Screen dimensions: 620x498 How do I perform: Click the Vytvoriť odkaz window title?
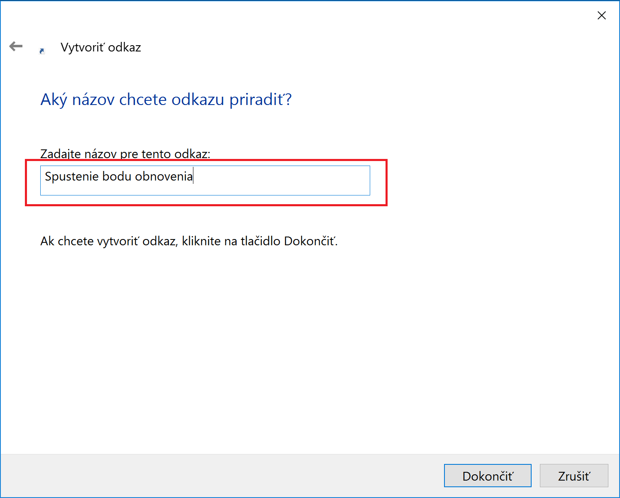(x=101, y=47)
